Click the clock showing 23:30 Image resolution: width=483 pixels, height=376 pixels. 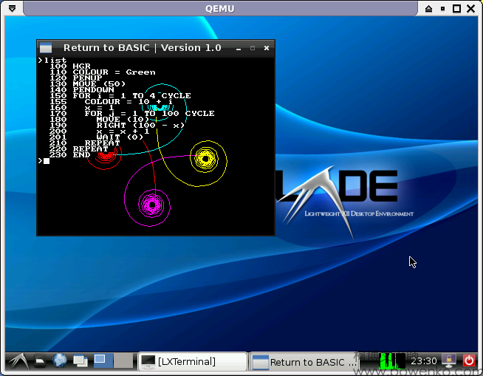tap(424, 361)
